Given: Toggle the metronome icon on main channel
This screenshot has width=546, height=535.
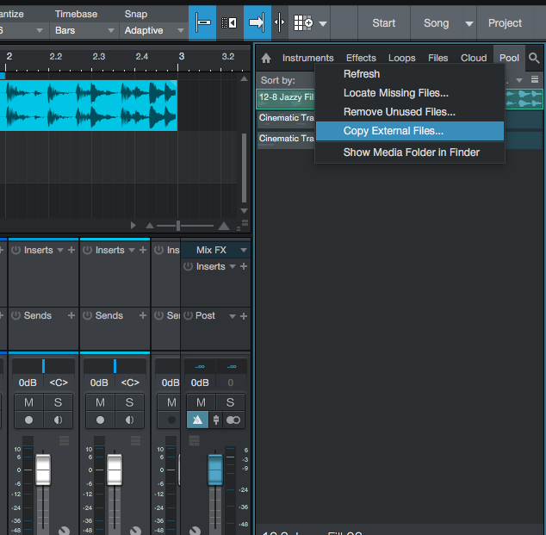Looking at the screenshot, I should click(x=198, y=420).
